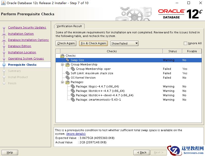Viewport: 205px width, 156px height.
Task: Click the gear icon for libstdc++-4.4.7 (x86_64)
Action: (73, 91)
